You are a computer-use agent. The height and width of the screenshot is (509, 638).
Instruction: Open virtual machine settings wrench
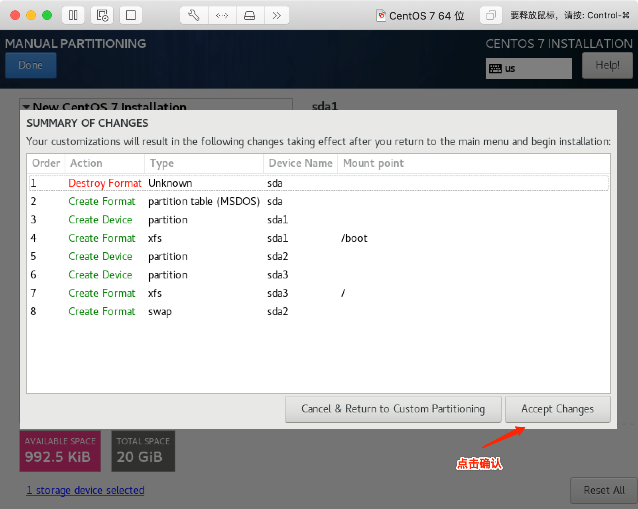(194, 16)
